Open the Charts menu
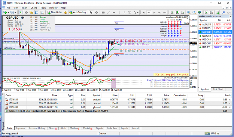Image resolution: width=234 pixels, height=137 pixels. (x=34, y=8)
